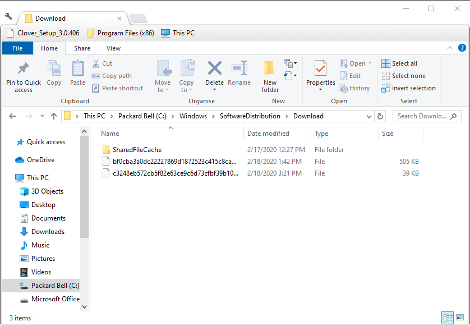This screenshot has height=326, width=470.
Task: Click the Delete red X icon
Action: coord(215,68)
